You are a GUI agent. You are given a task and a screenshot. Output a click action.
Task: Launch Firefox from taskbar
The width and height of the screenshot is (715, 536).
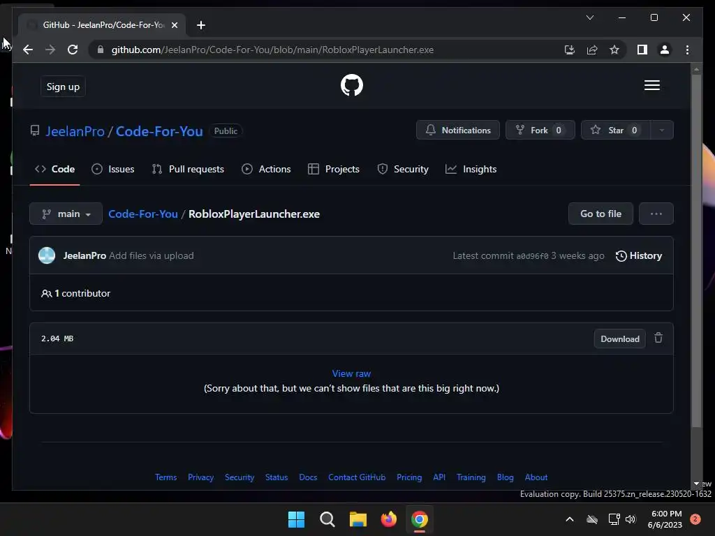click(388, 519)
